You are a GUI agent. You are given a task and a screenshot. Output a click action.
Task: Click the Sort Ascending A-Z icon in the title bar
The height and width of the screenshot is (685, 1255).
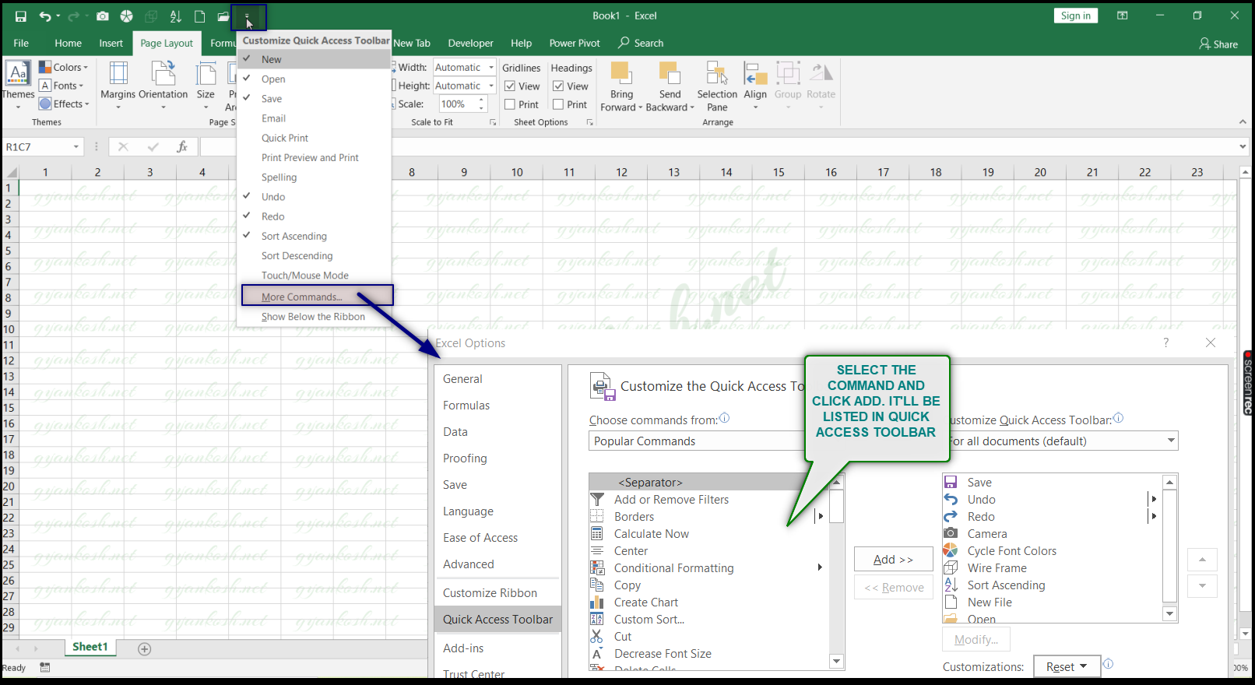point(176,16)
